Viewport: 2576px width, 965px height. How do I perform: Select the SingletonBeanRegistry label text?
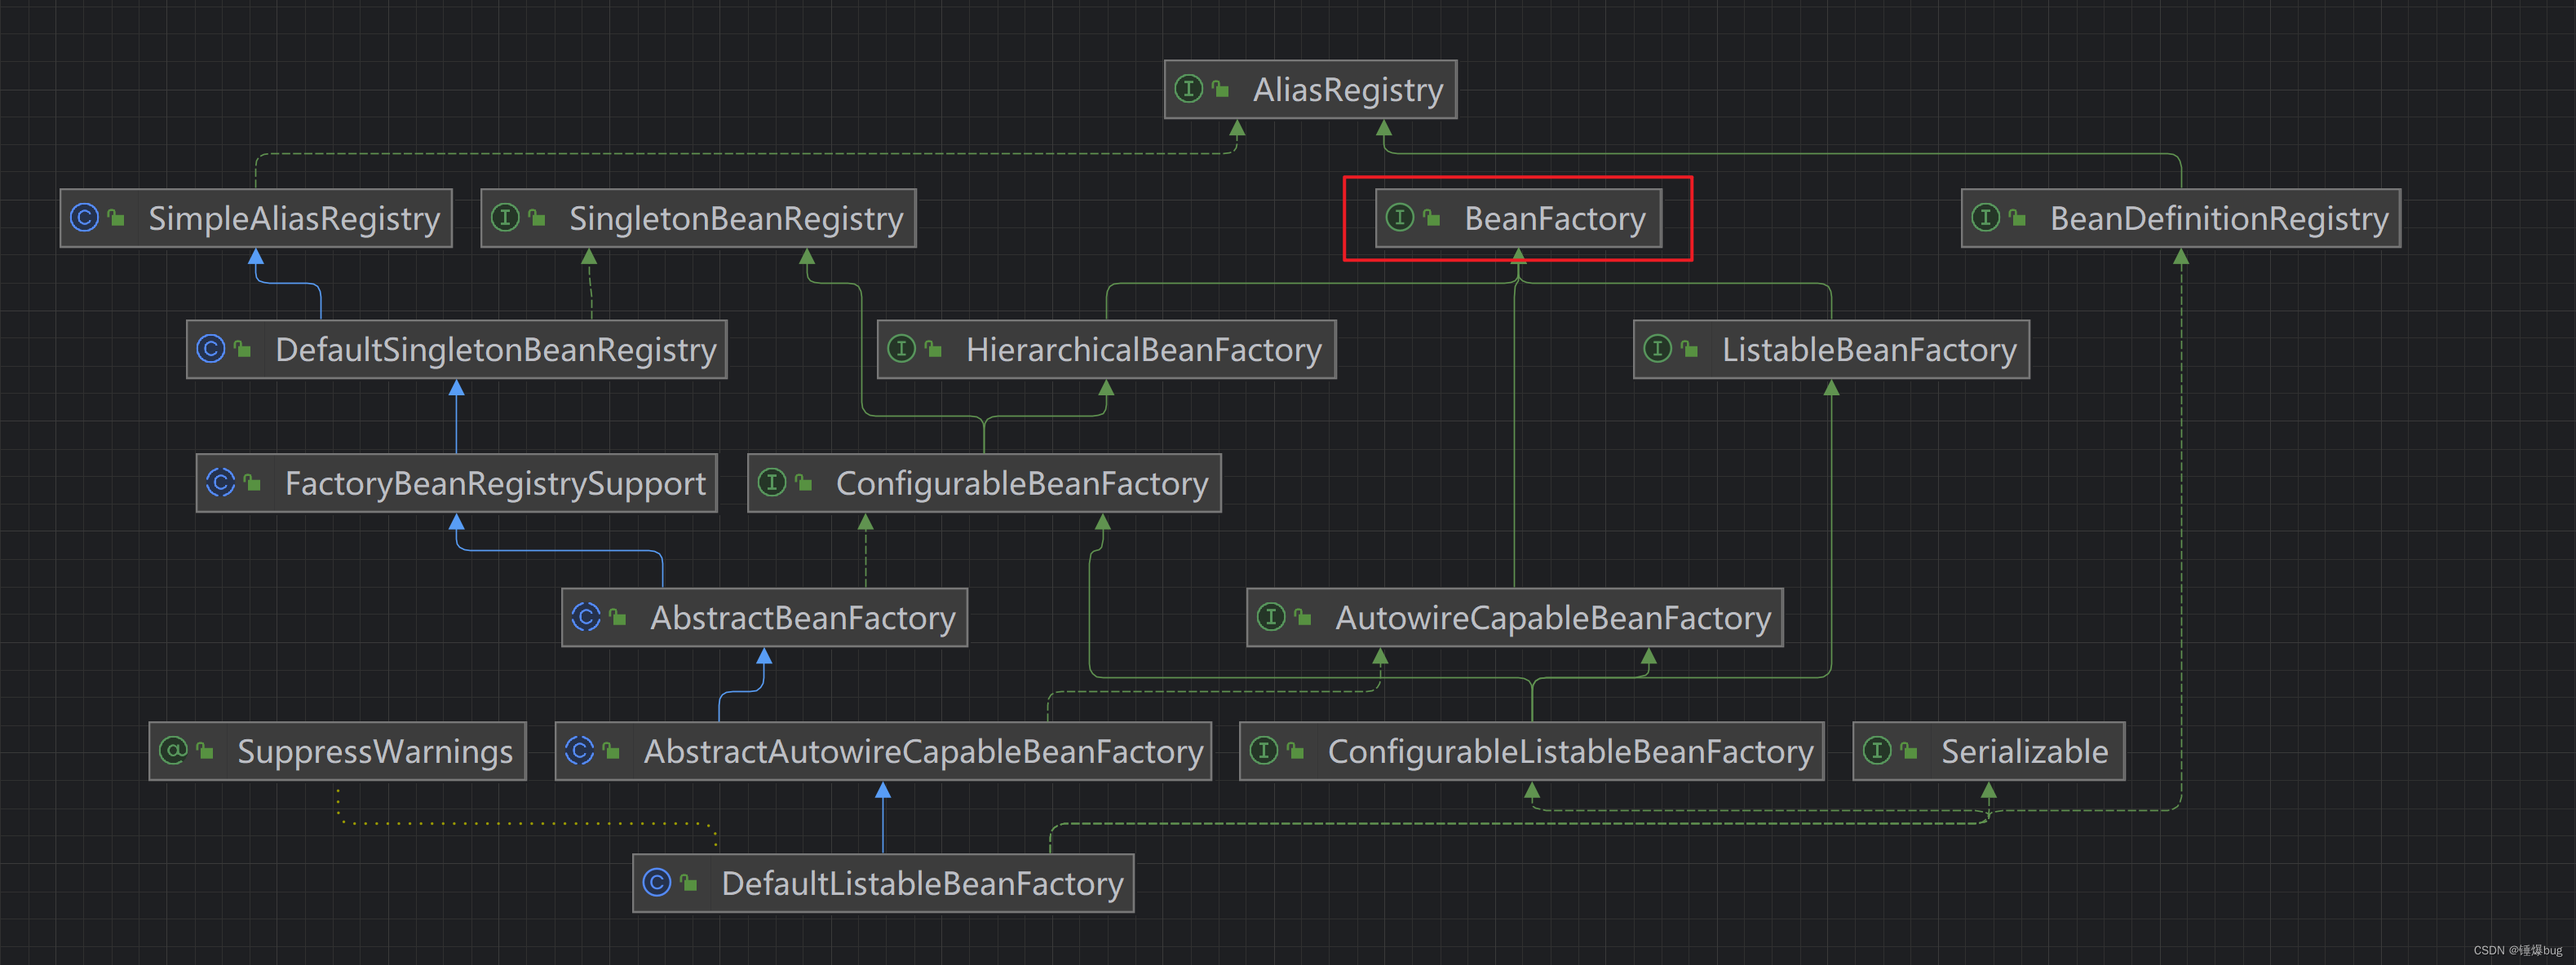736,218
